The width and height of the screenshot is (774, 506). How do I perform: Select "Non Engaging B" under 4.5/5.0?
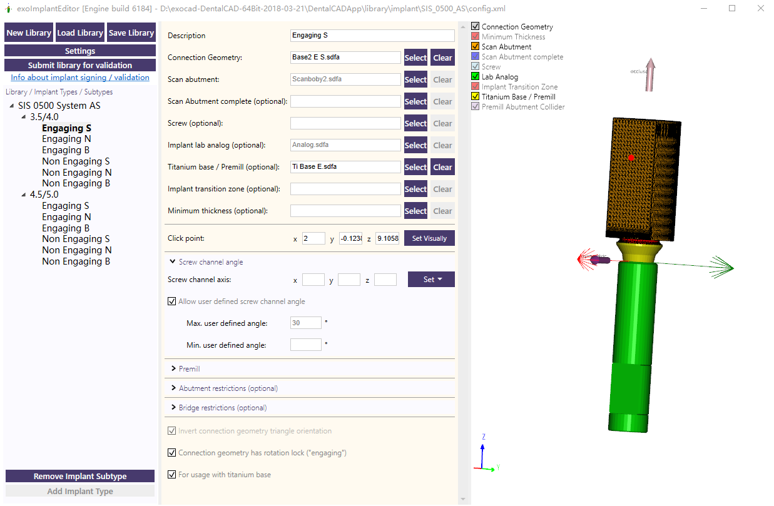(x=76, y=261)
